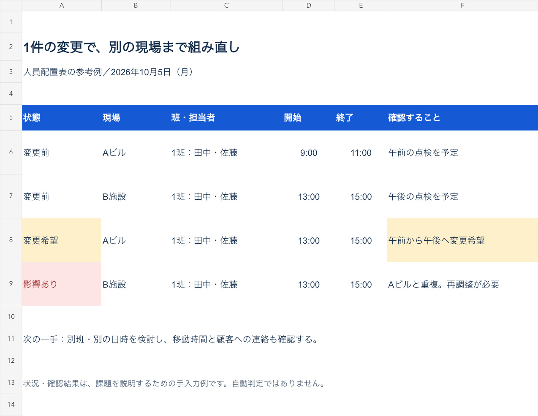Select the '9:00' start time cell
Screen dimensions: 538x416
309,152
